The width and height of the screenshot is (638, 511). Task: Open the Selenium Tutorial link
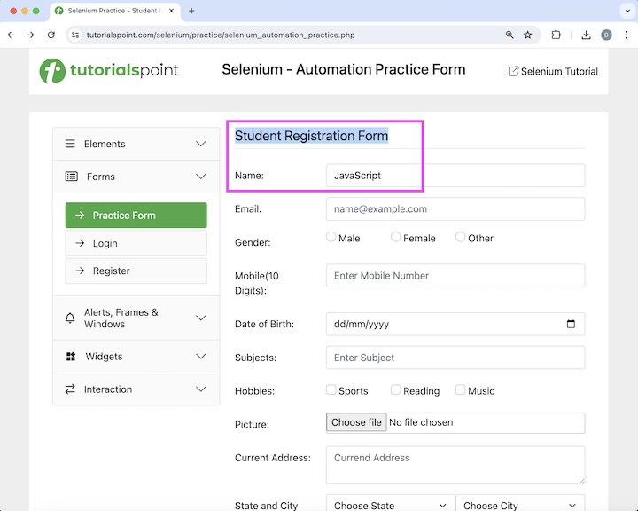point(553,71)
